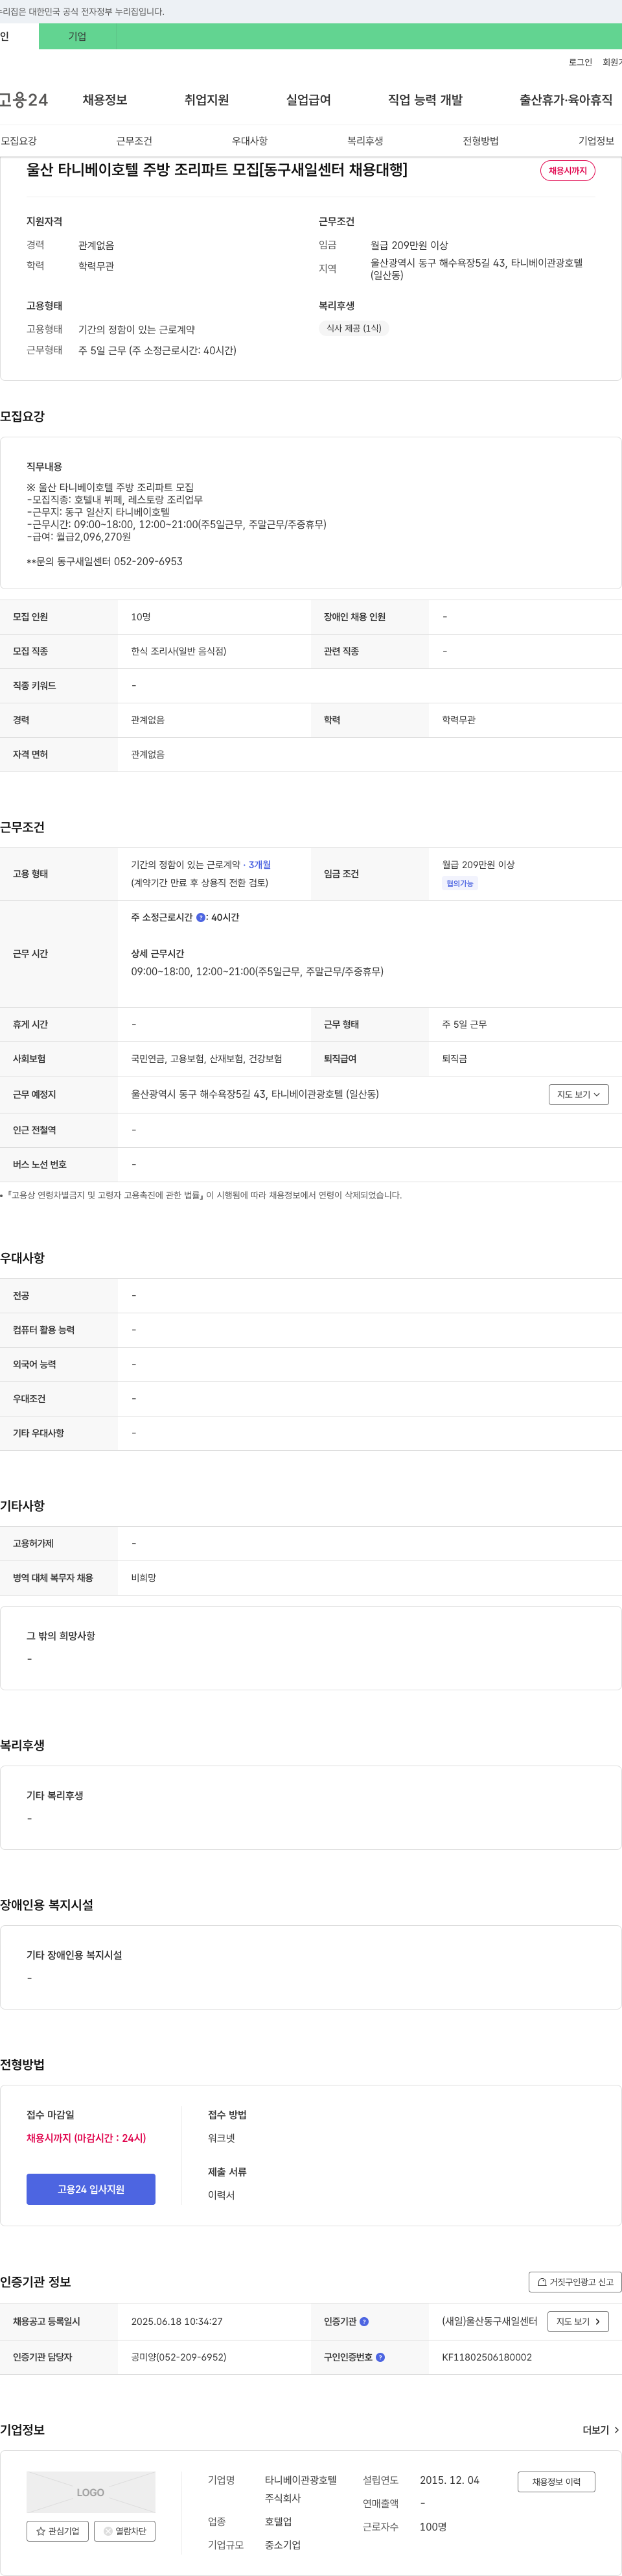Toggle 열람차단 block button
The height and width of the screenshot is (2576, 622).
click(x=125, y=2531)
